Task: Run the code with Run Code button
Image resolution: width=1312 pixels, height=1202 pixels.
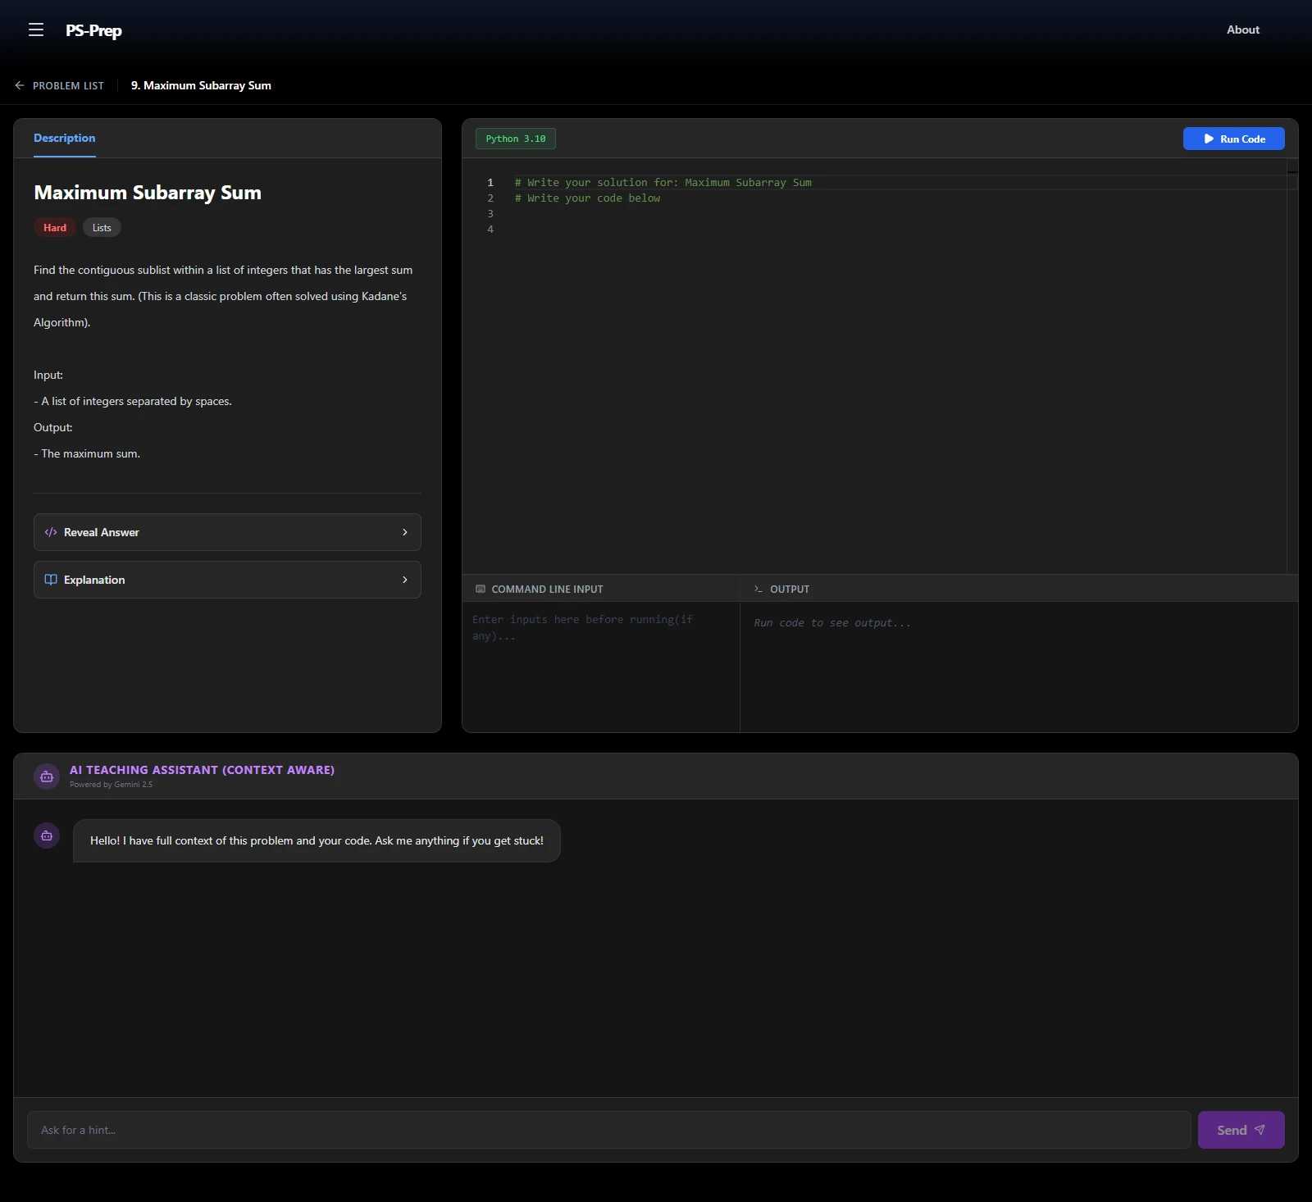Action: tap(1233, 139)
